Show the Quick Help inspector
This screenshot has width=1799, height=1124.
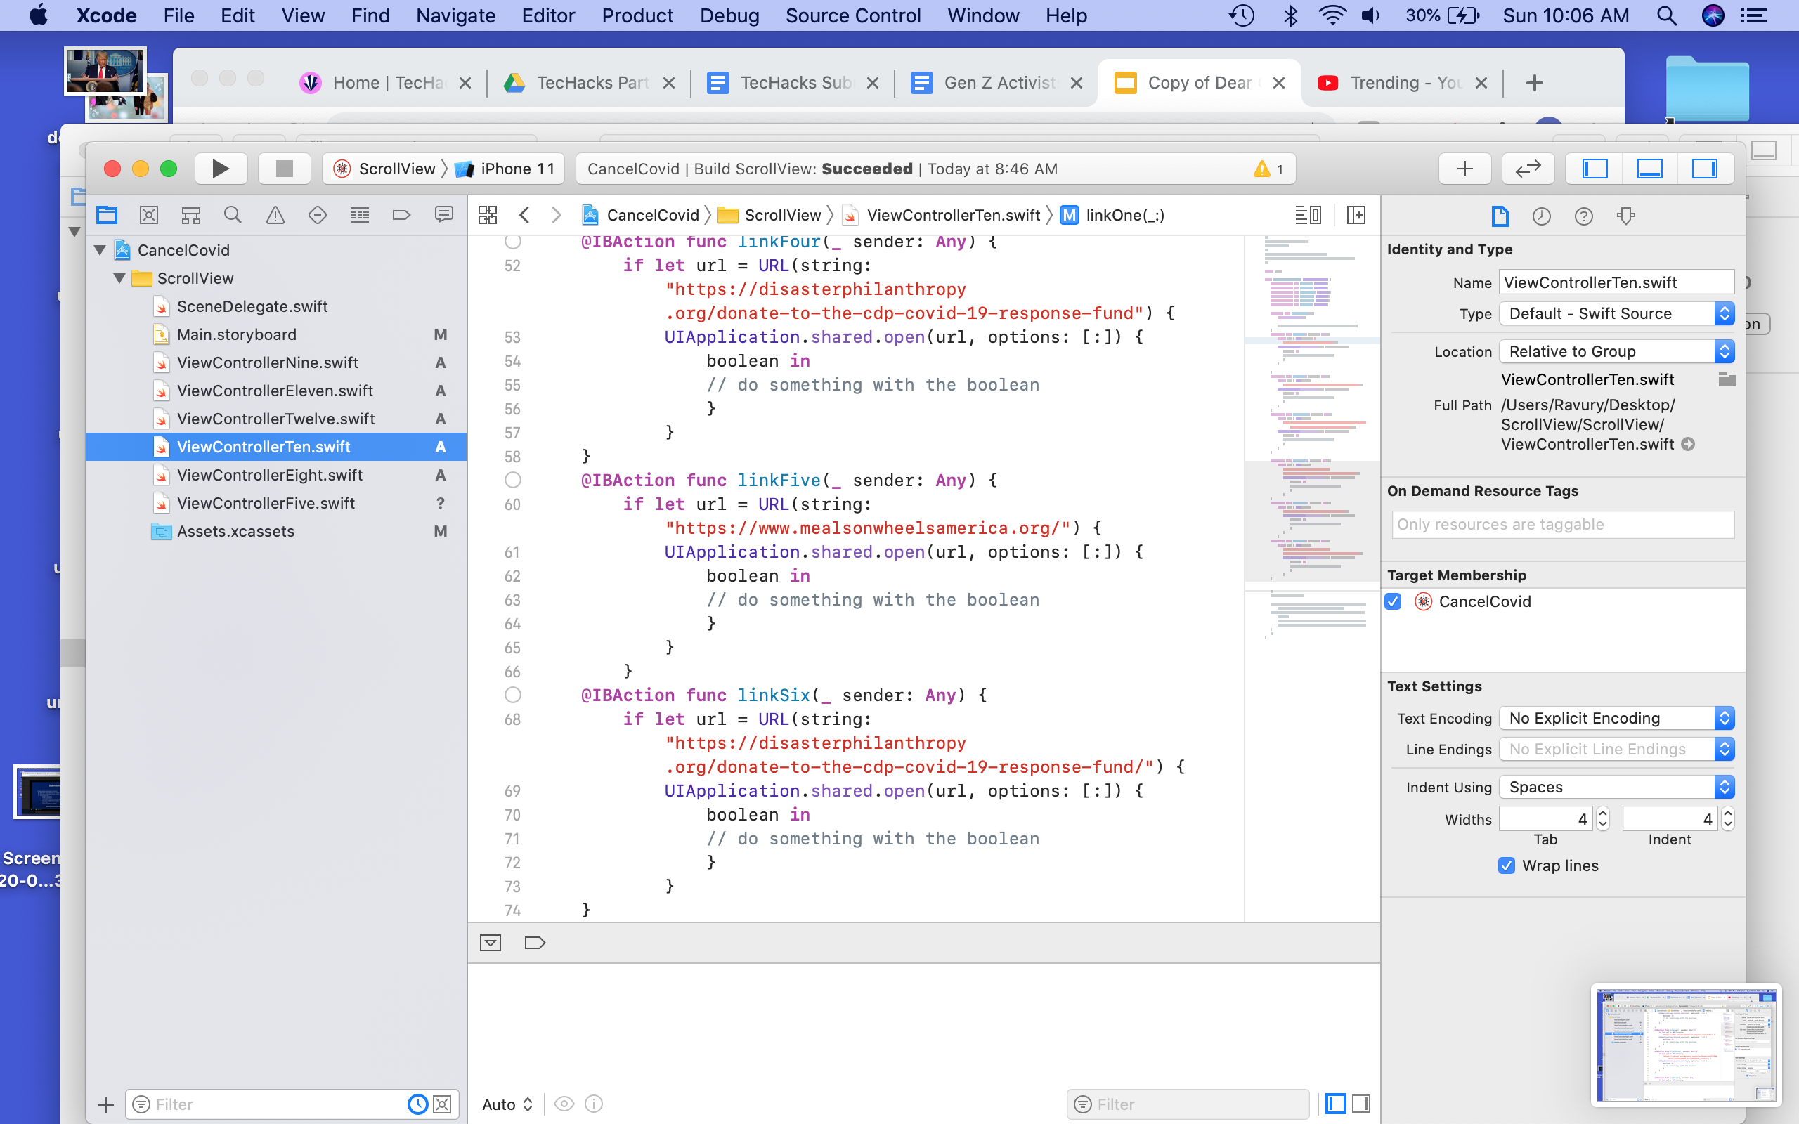(x=1583, y=216)
